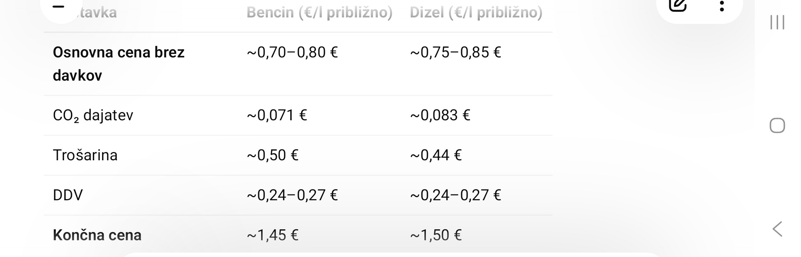Tap Android recent apps button
The height and width of the screenshot is (257, 801).
(777, 22)
